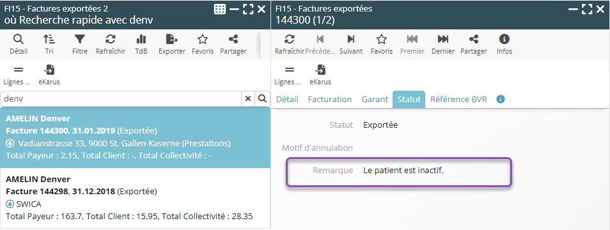Go to Suivant record
610x230 pixels.
point(351,44)
